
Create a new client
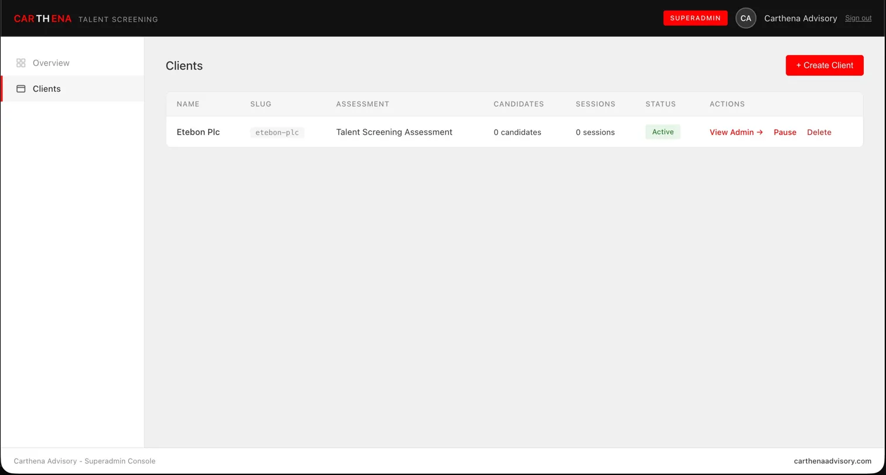[824, 65]
